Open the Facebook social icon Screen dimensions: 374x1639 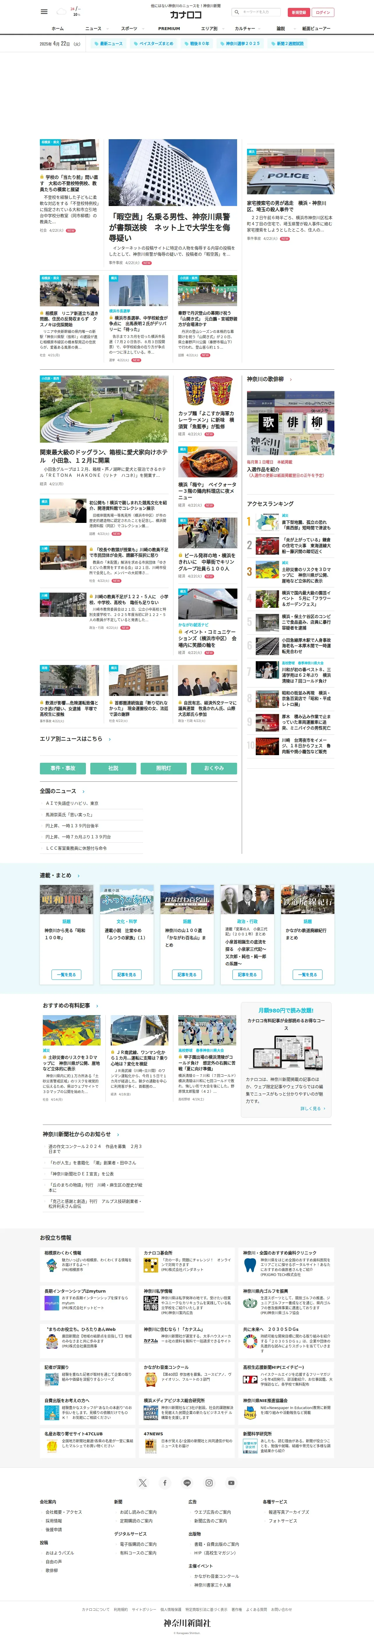pyautogui.click(x=165, y=1483)
